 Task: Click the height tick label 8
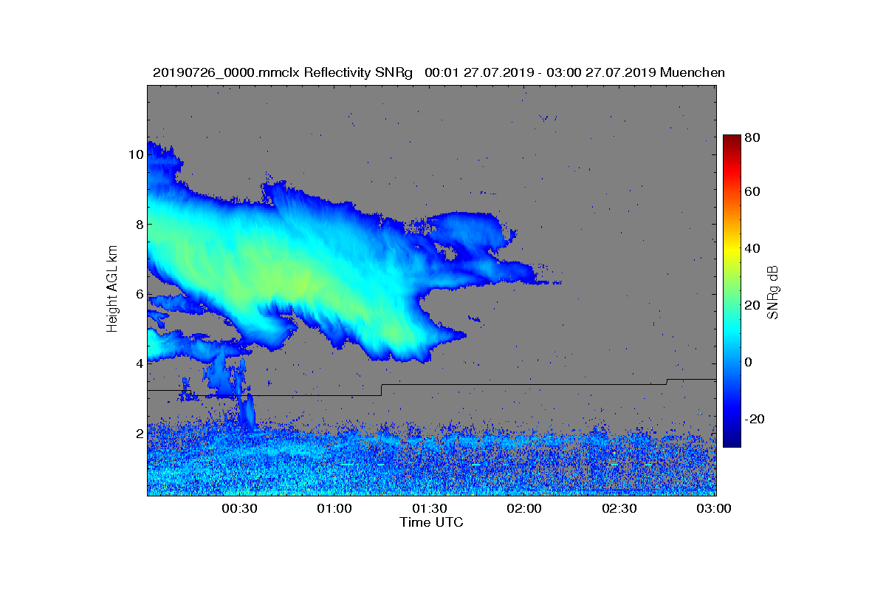[138, 224]
